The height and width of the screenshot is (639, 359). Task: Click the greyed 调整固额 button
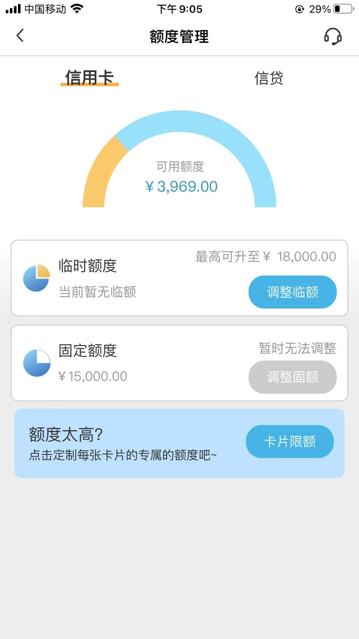click(x=293, y=377)
